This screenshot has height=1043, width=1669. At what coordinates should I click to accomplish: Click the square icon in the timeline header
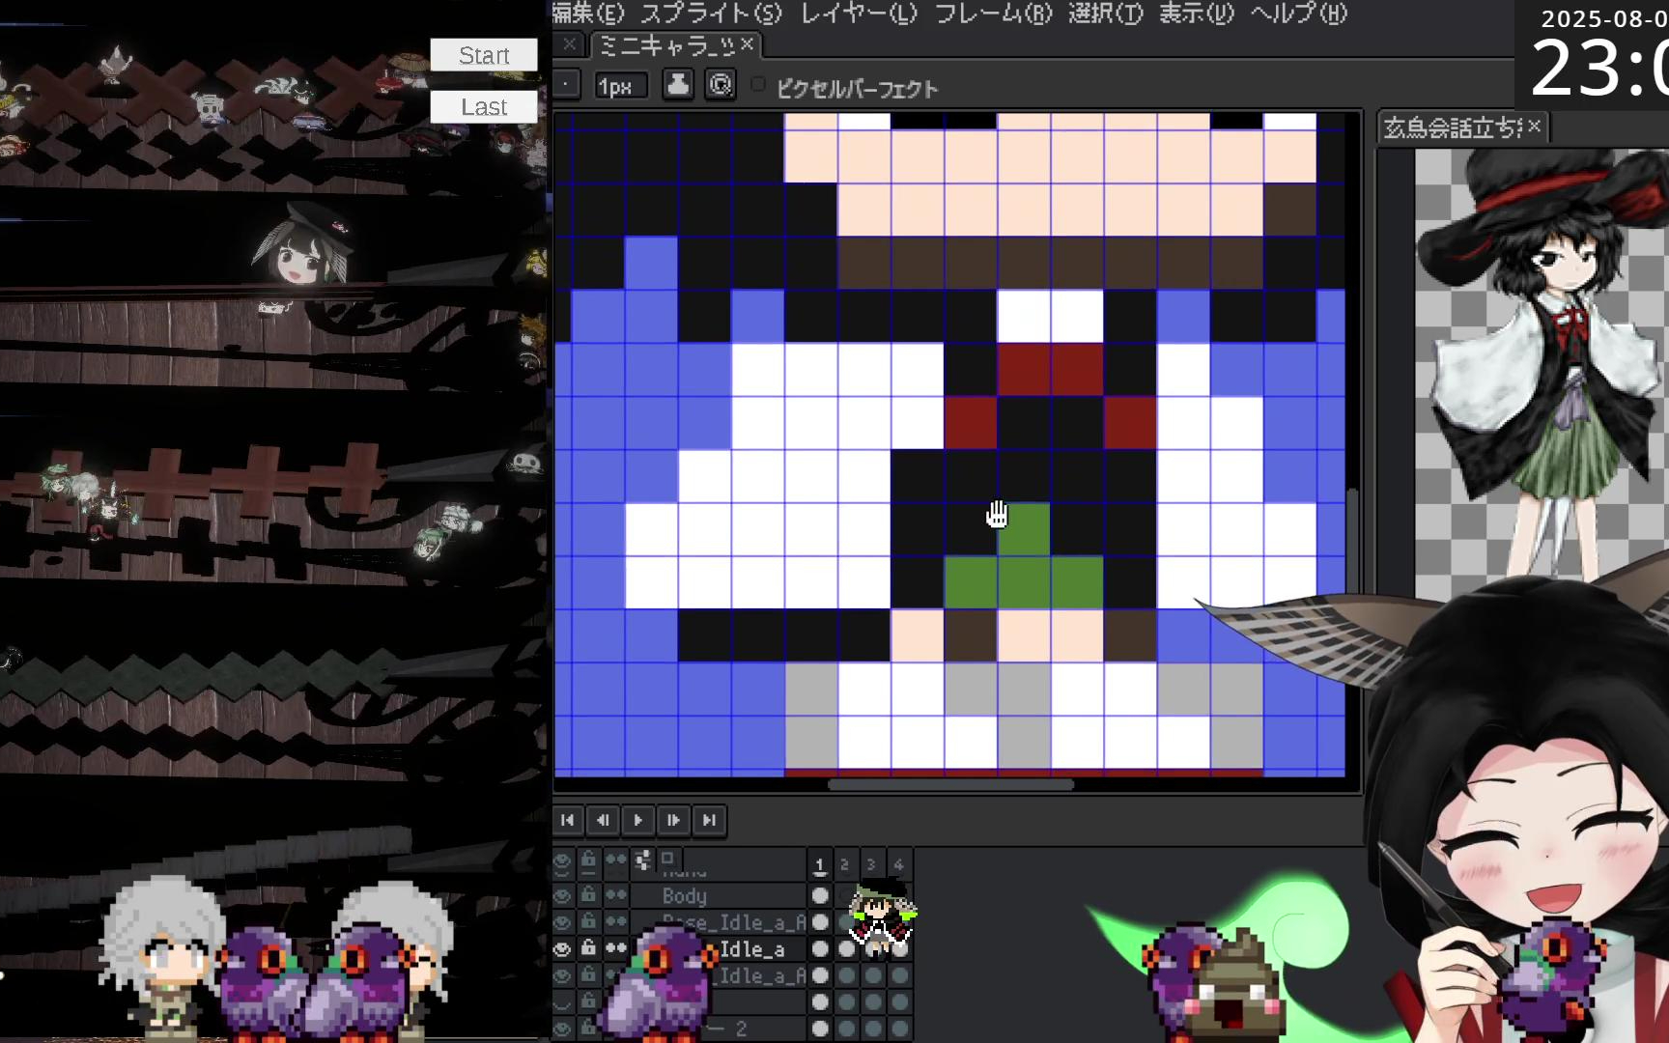(667, 857)
